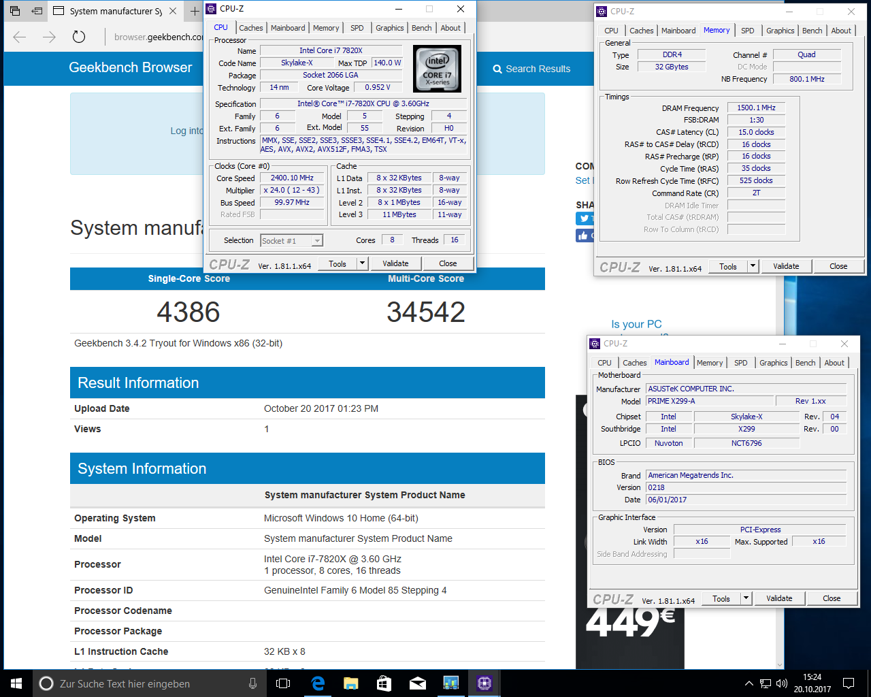The height and width of the screenshot is (697, 871).
Task: Click the 449€ price advertisement
Action: pyautogui.click(x=630, y=623)
